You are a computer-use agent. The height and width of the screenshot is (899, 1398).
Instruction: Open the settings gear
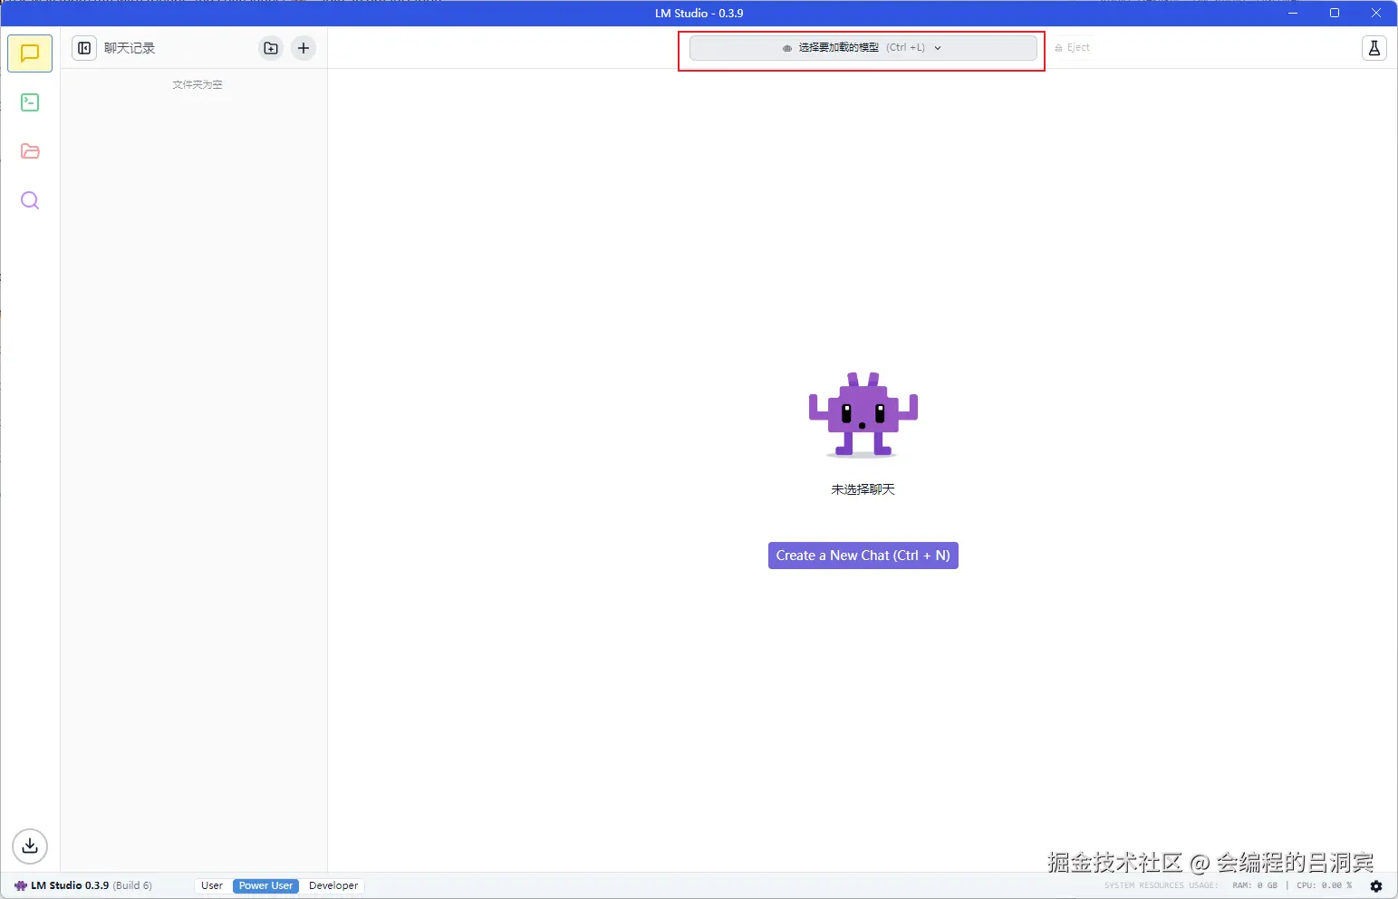[x=1376, y=885]
